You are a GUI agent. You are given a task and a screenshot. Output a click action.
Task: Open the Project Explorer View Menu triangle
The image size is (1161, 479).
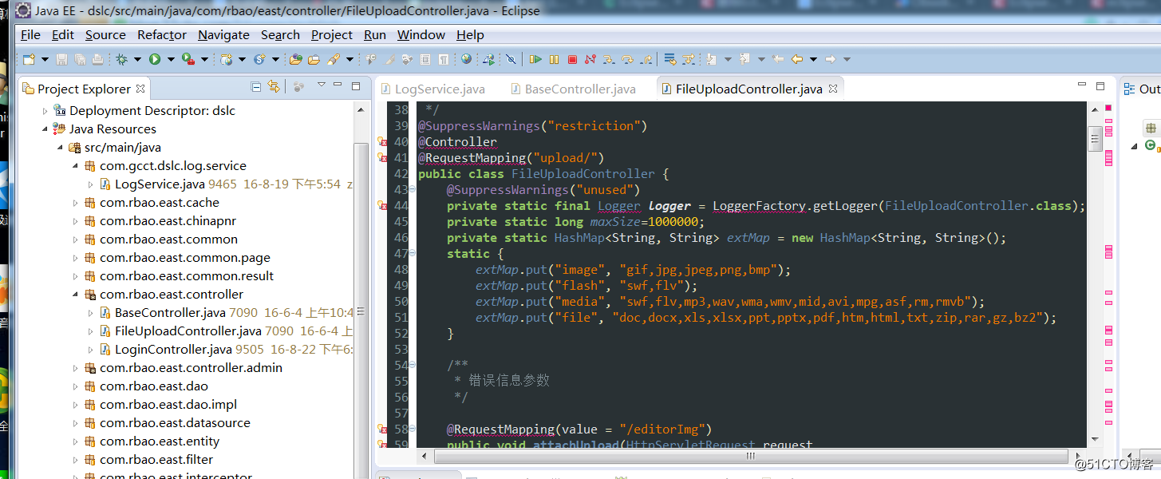pos(322,85)
